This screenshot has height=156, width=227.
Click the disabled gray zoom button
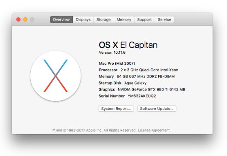[x=32, y=19]
